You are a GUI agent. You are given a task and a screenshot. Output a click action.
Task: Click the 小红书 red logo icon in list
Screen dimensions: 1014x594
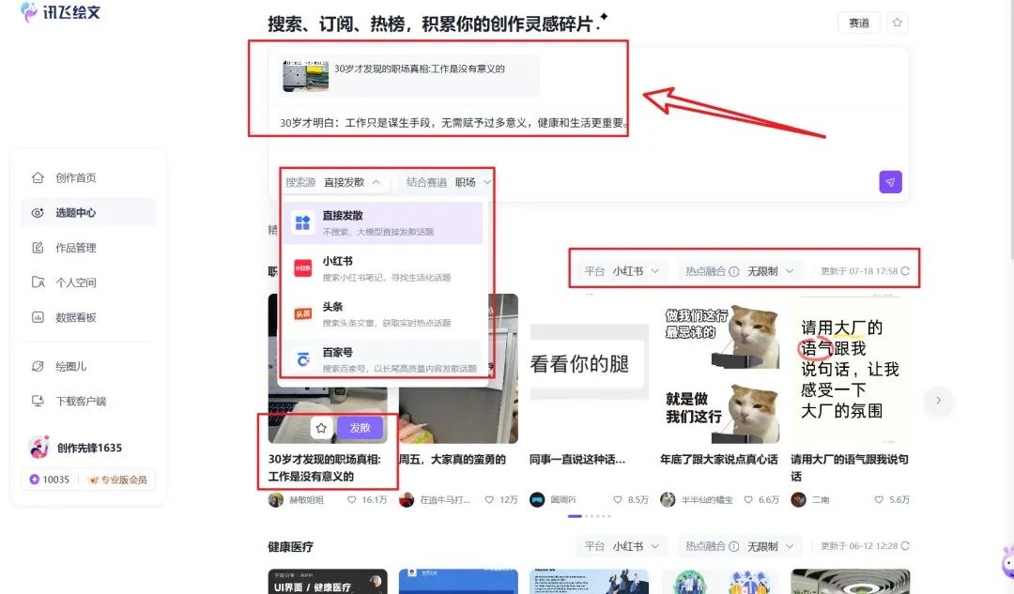pos(302,268)
